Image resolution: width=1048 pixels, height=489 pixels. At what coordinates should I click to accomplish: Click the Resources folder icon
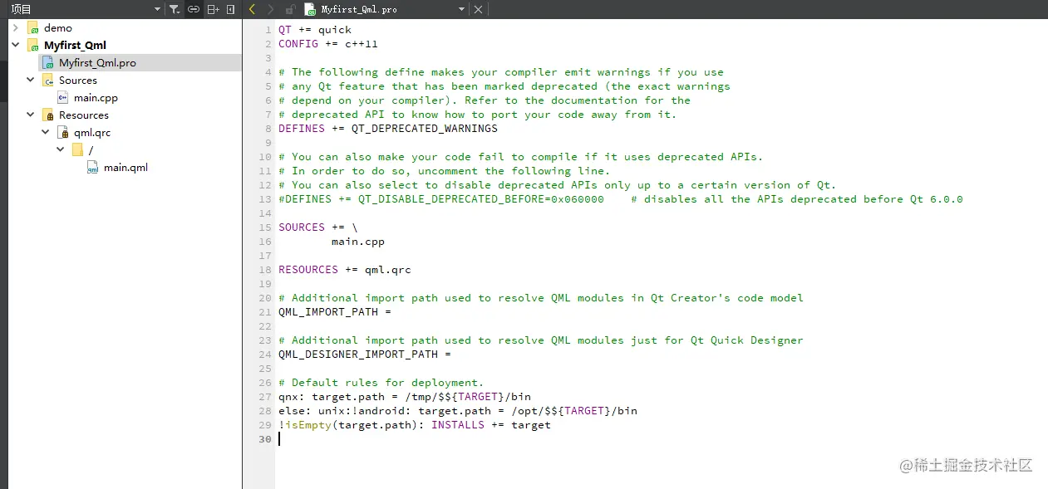(48, 115)
